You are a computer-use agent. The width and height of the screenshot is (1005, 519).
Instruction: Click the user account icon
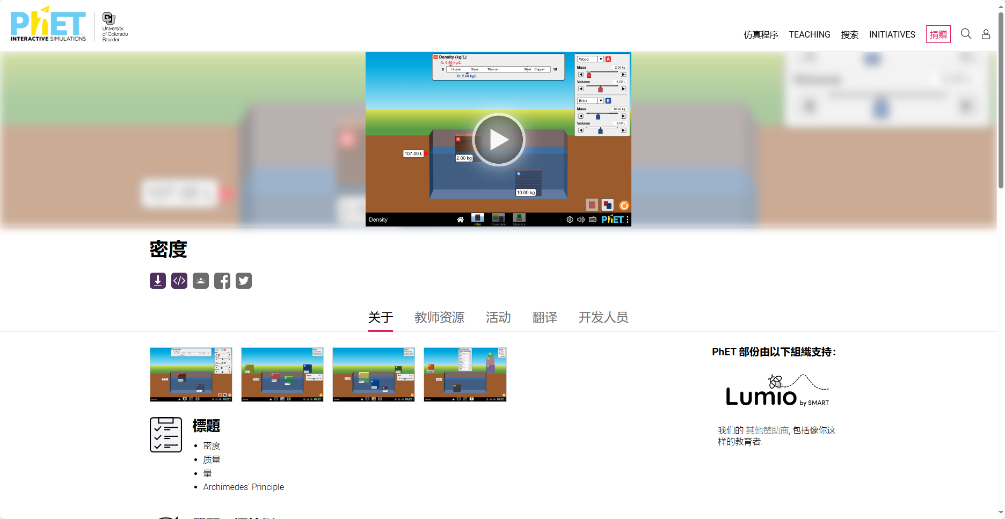click(x=986, y=34)
